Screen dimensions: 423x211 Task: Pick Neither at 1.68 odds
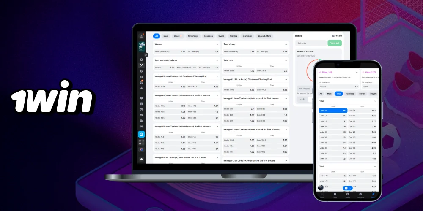pyautogui.click(x=165, y=68)
